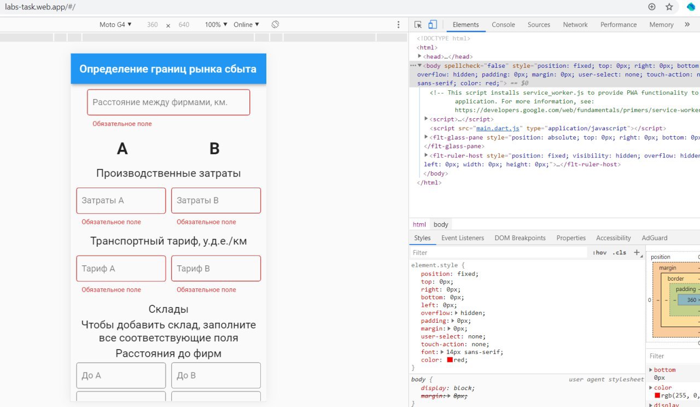Click the computed rgb color swatch
Image resolution: width=700 pixels, height=407 pixels.
click(x=658, y=396)
